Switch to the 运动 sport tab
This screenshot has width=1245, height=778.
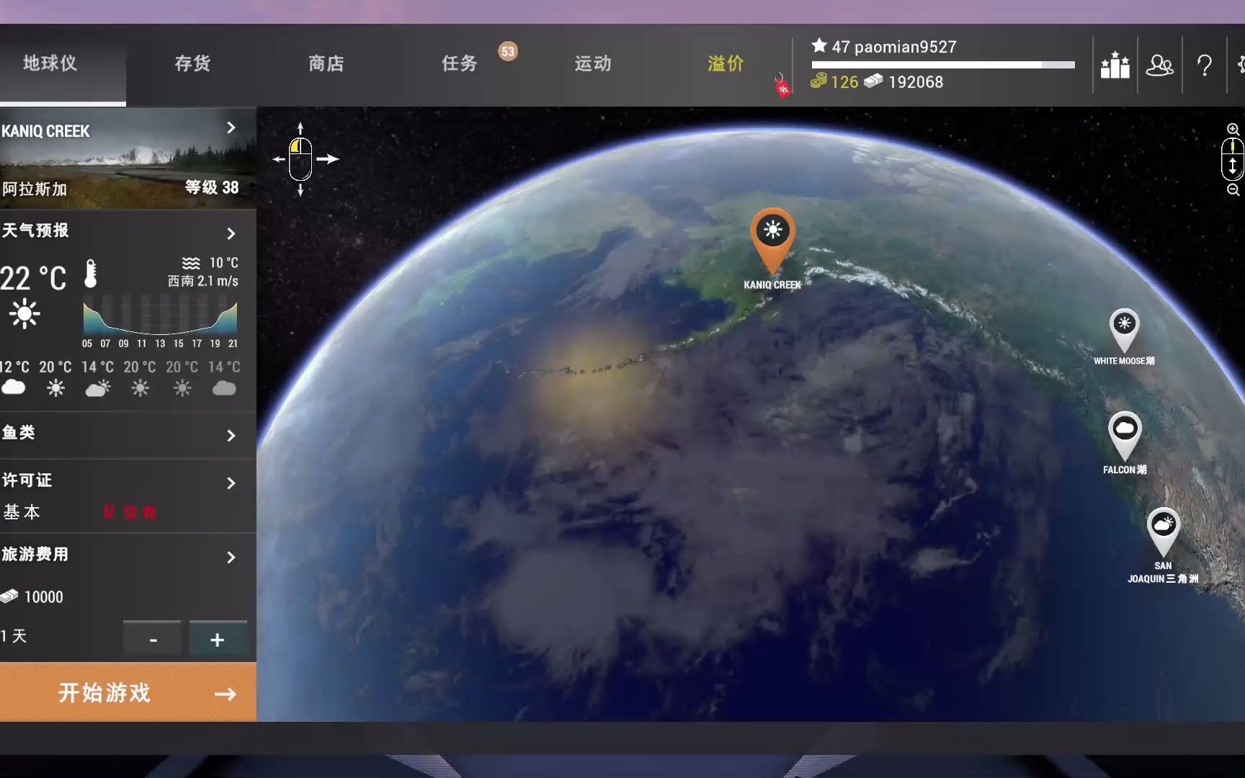coord(593,63)
